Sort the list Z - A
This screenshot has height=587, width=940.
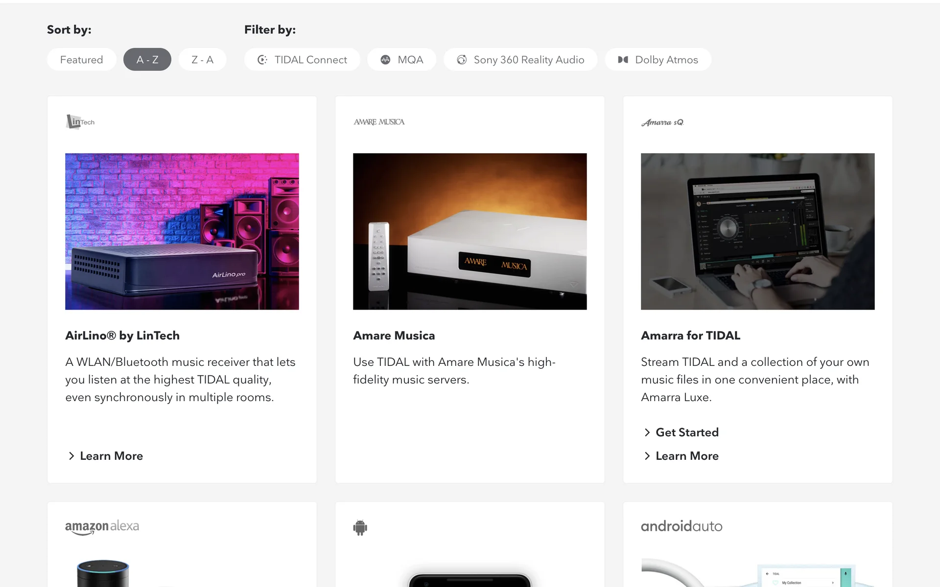(202, 60)
